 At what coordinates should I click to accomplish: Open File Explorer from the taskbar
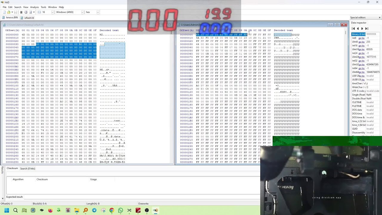(77, 210)
